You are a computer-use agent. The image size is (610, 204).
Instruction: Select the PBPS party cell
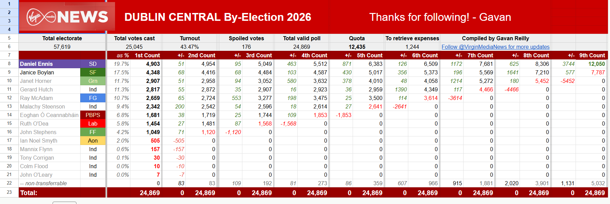pos(93,115)
